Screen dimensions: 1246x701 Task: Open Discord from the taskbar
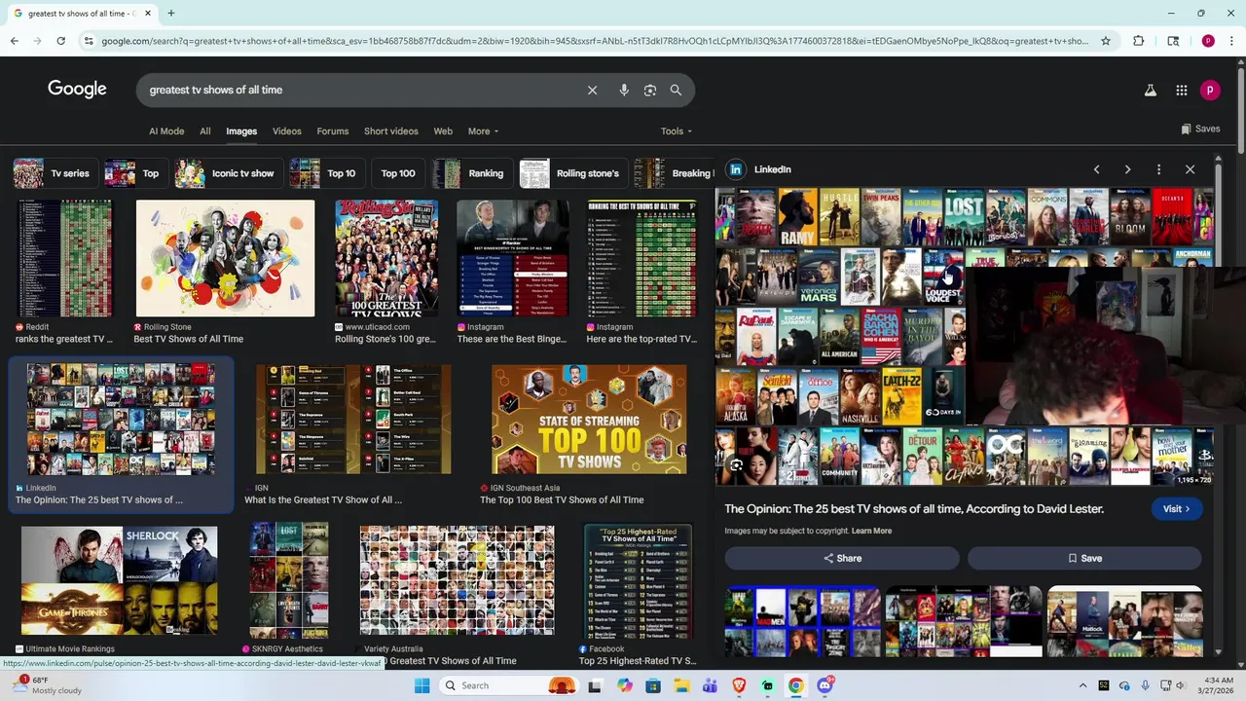click(825, 685)
